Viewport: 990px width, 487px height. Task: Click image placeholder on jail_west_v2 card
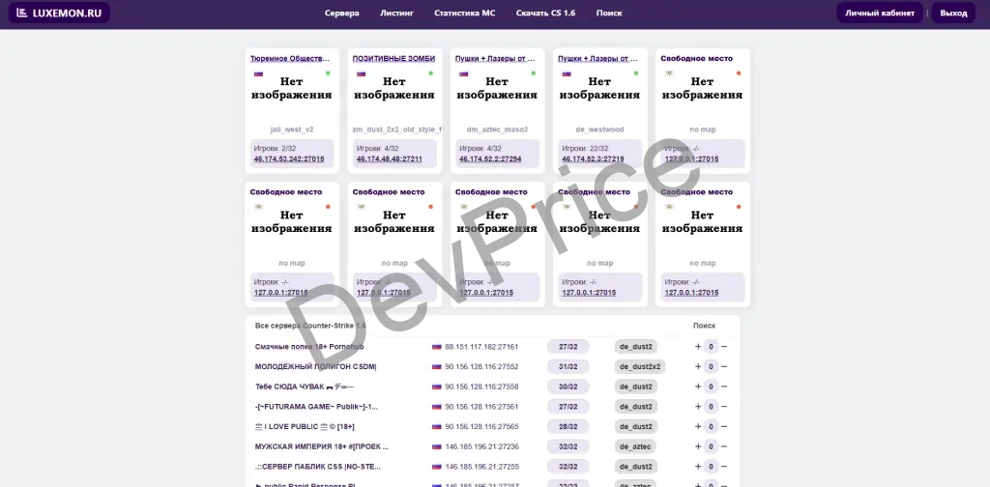(292, 88)
